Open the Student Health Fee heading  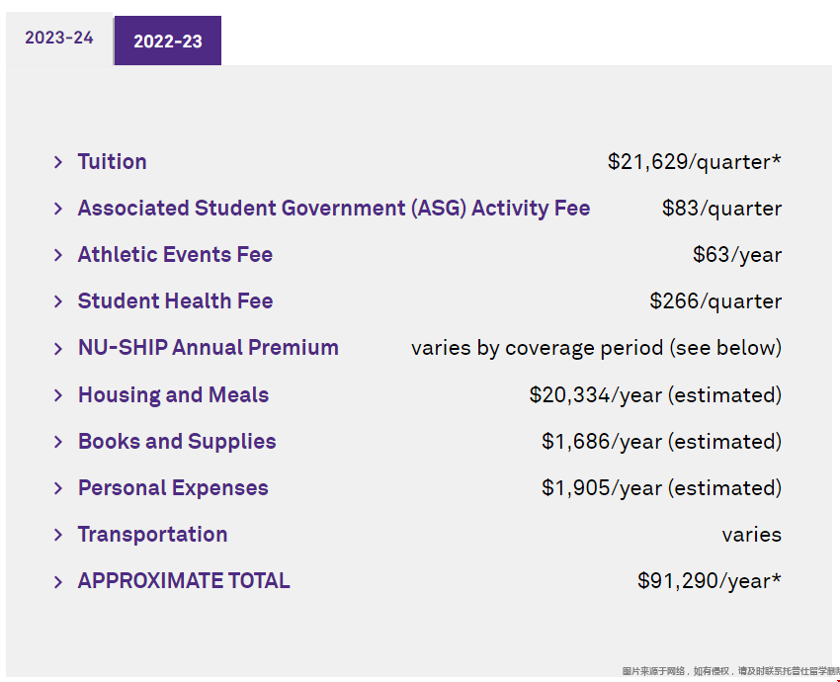tap(175, 301)
